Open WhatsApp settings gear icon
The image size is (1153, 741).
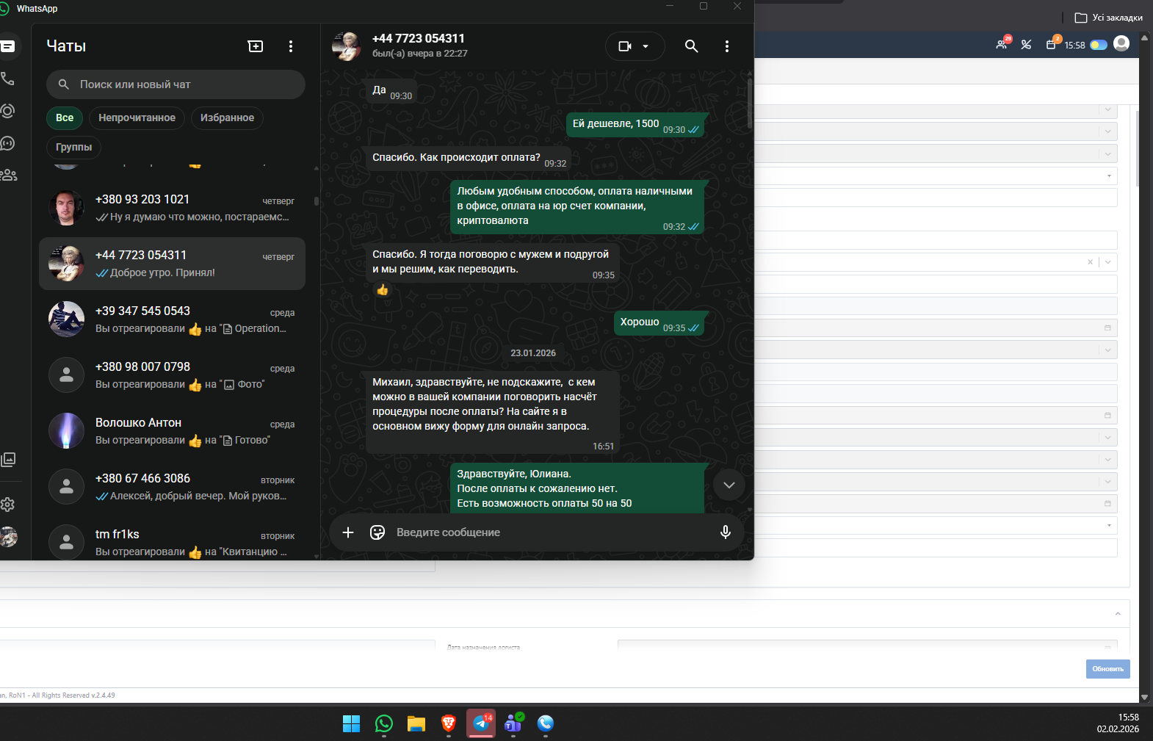(7, 505)
